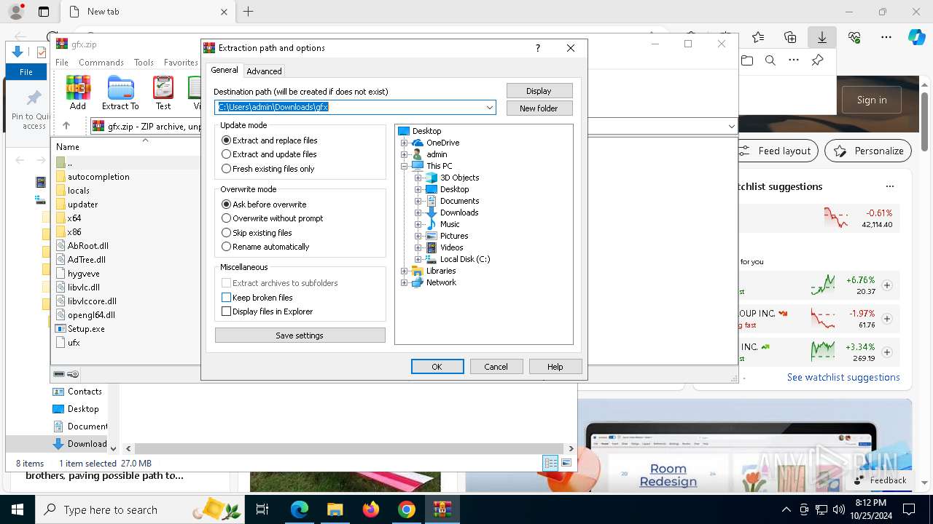Click Sign in button in Edge page
Screen dimensions: 933x524
point(872,100)
